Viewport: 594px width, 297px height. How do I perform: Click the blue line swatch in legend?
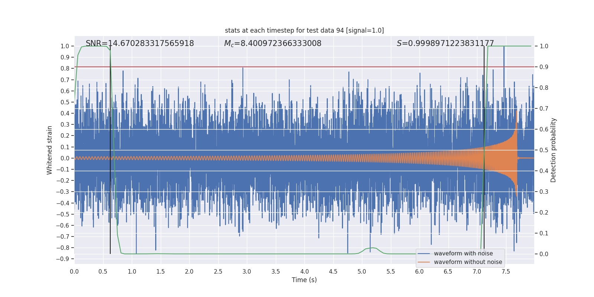pos(424,254)
